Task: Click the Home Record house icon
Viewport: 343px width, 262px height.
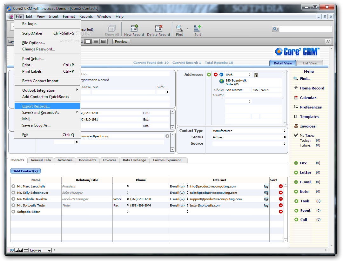Action: tap(296, 88)
